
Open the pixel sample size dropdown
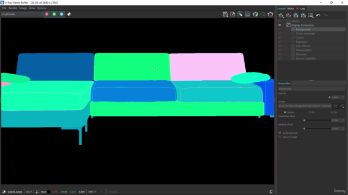point(29,192)
